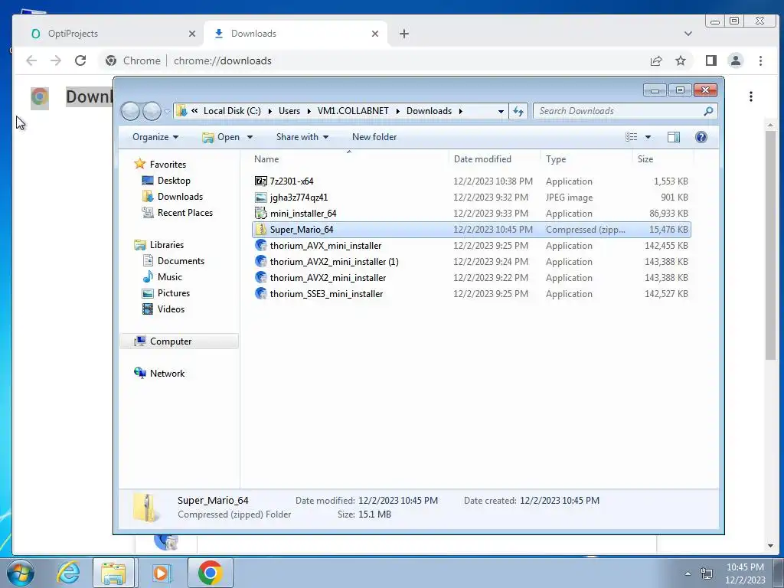Click the Open toolbar button

click(x=221, y=137)
